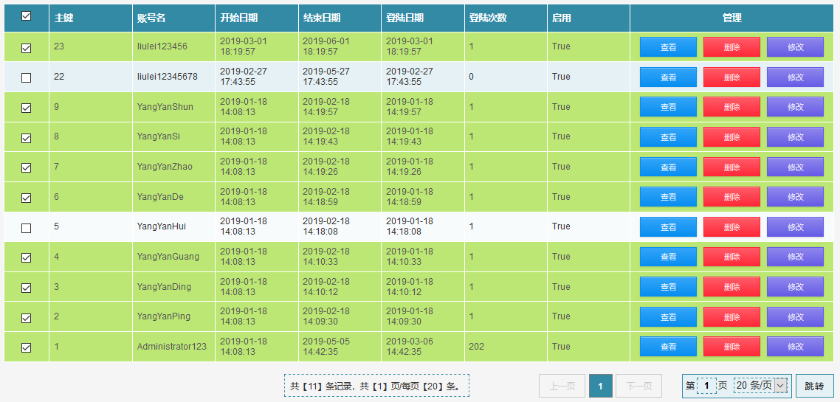
Task: View (查看) the YangYanPing account
Action: click(x=668, y=317)
